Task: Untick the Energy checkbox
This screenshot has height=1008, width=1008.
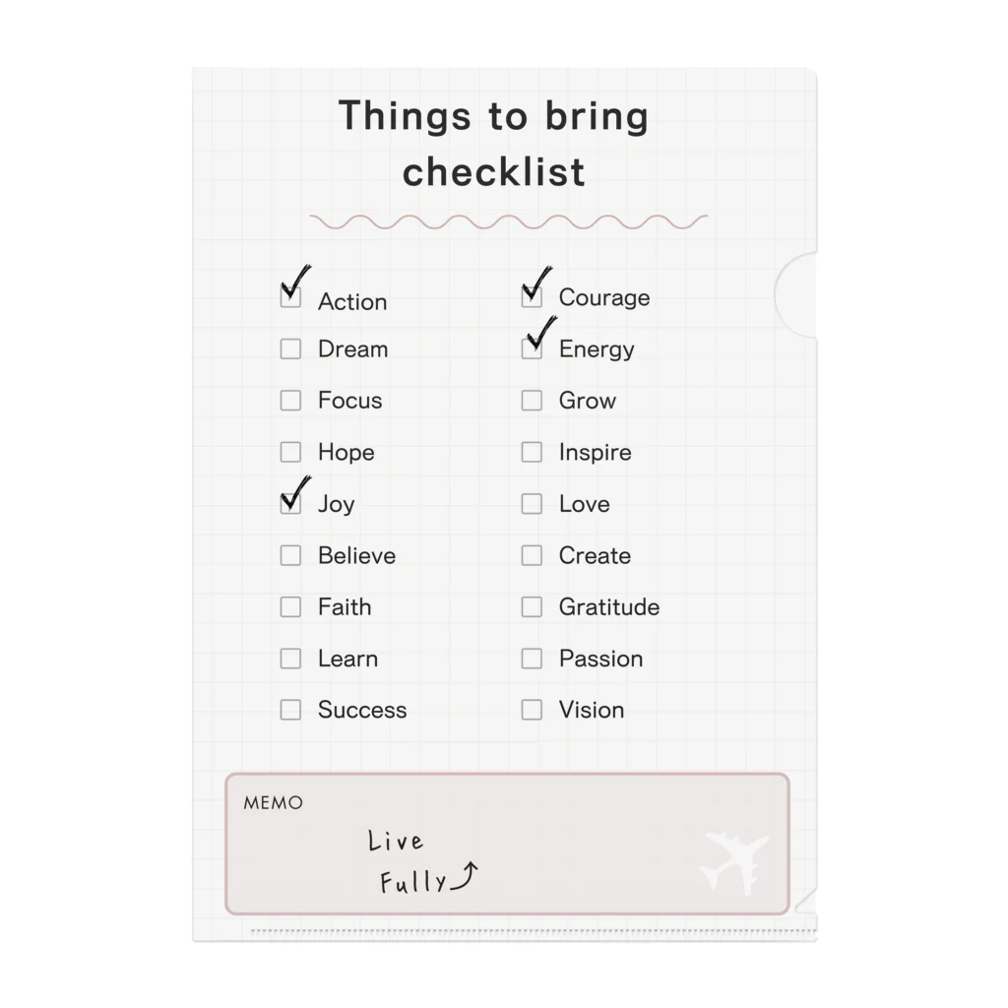Action: click(x=532, y=349)
